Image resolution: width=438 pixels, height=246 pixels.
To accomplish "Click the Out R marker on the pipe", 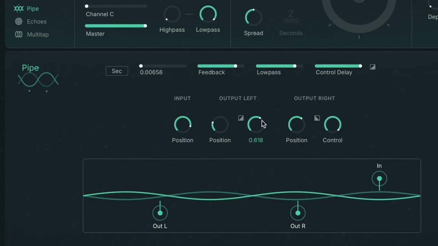I will click(298, 213).
